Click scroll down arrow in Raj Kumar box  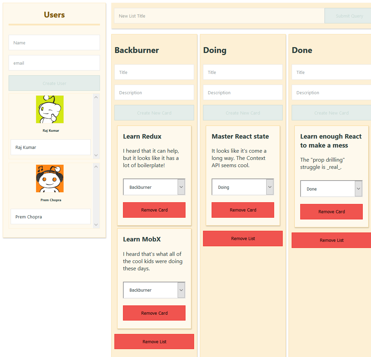[x=96, y=155]
